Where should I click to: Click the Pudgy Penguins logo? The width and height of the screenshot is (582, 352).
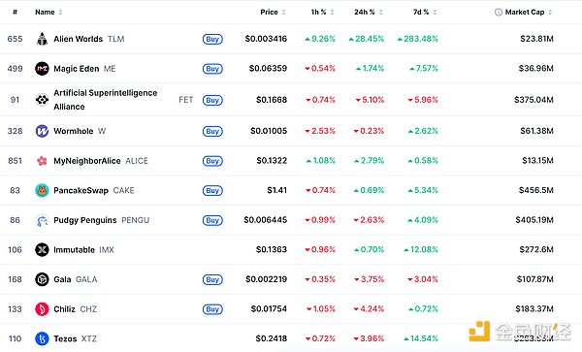pyautogui.click(x=42, y=220)
